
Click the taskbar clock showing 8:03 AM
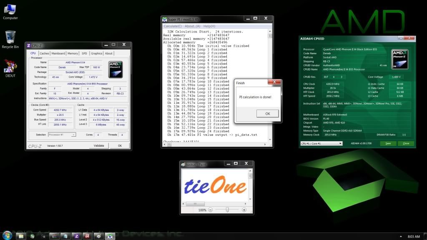(414, 237)
